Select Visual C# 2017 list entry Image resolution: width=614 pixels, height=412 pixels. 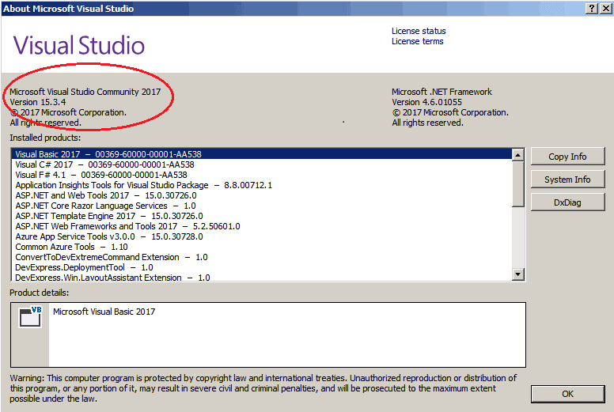[x=104, y=164]
